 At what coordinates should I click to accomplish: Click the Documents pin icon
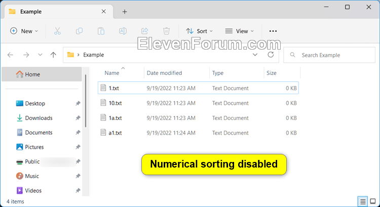pyautogui.click(x=78, y=133)
